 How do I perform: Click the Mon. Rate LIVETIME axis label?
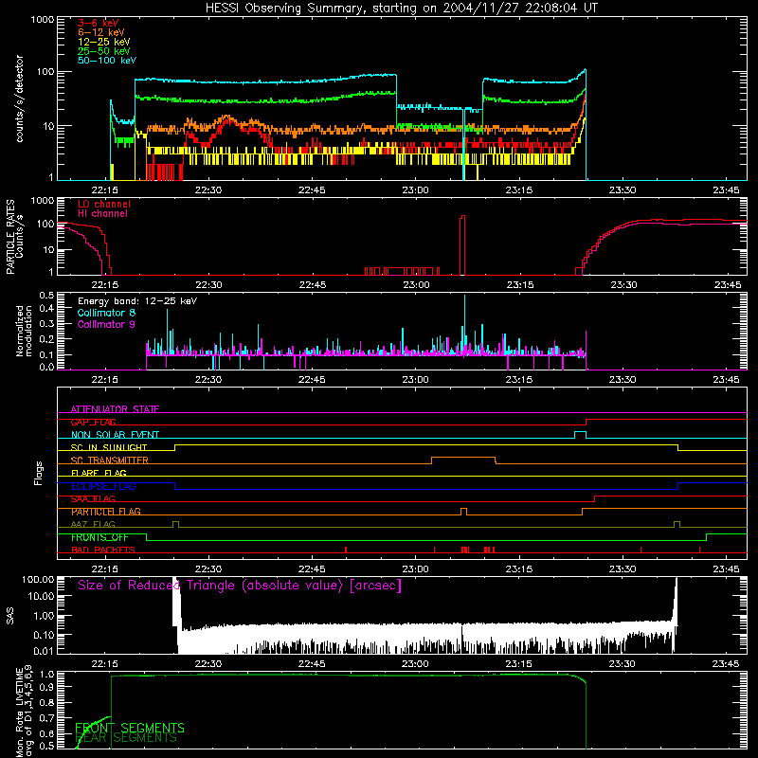(x=24, y=711)
